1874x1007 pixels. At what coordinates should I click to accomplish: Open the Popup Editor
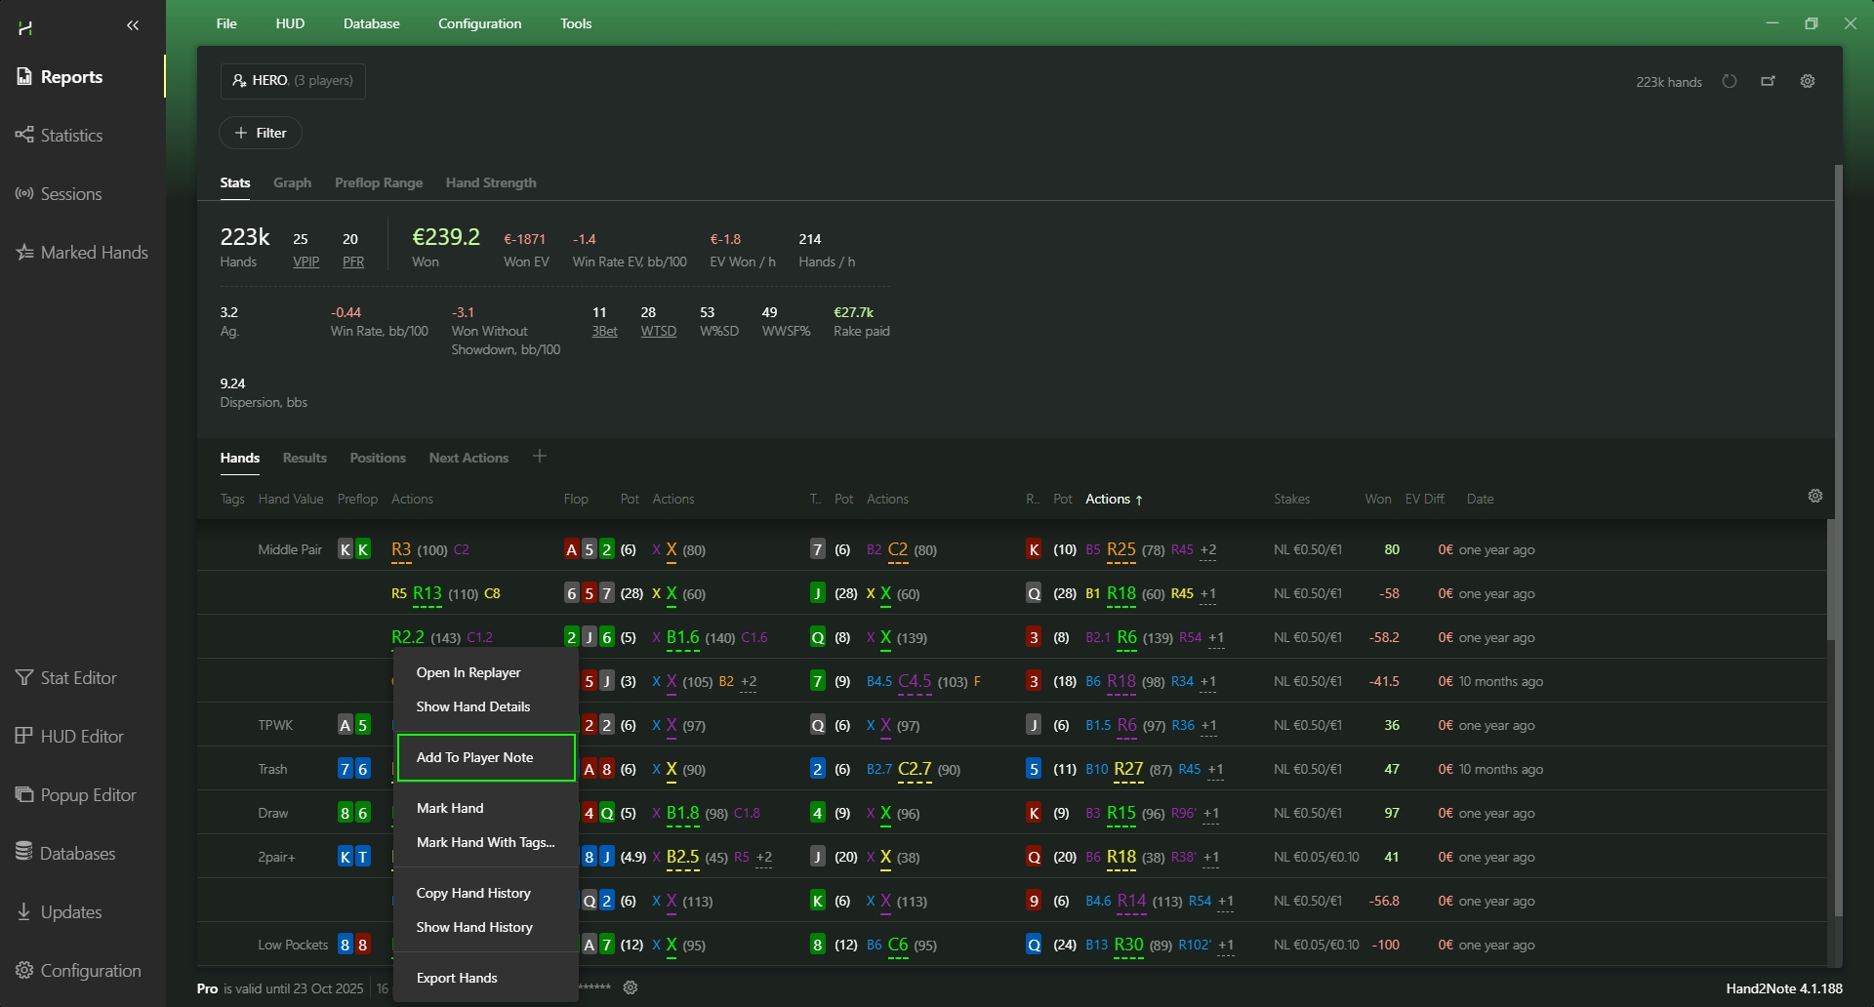(88, 795)
